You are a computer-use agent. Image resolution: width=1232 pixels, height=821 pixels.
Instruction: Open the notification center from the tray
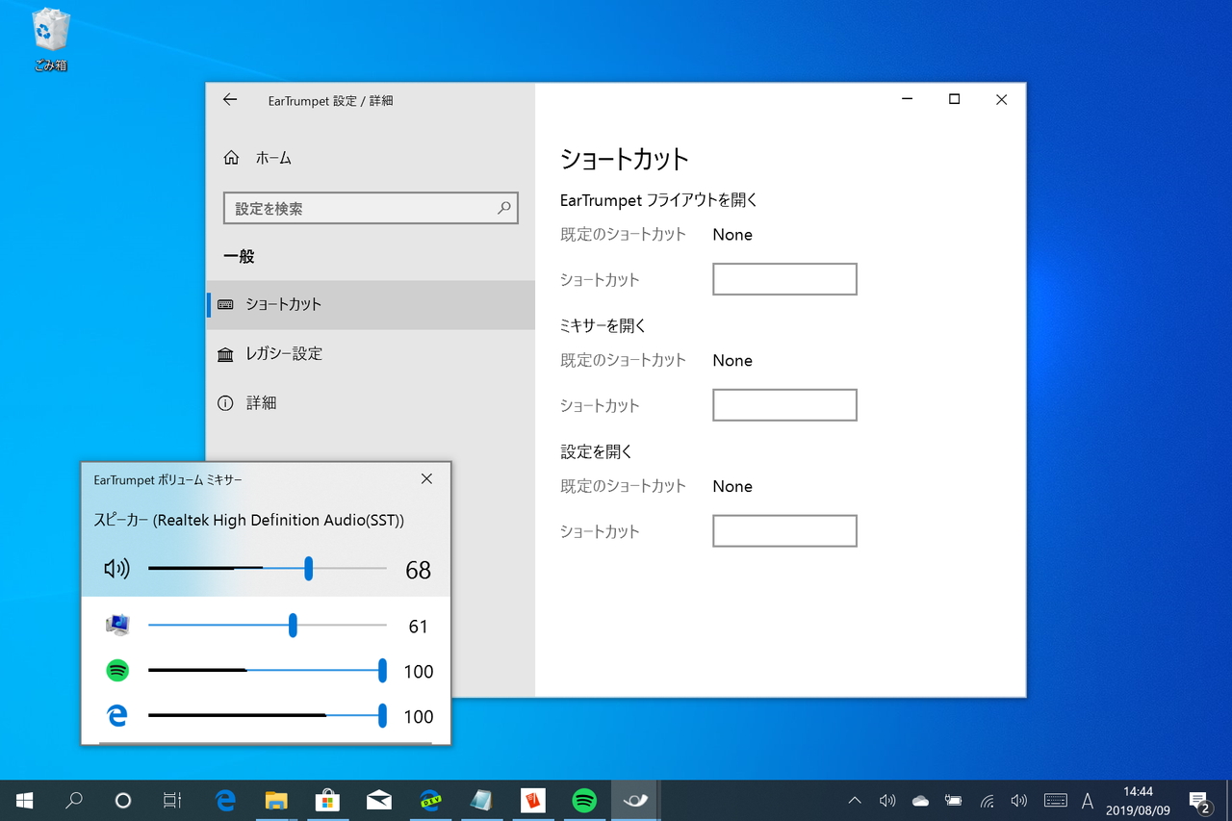pos(1200,800)
